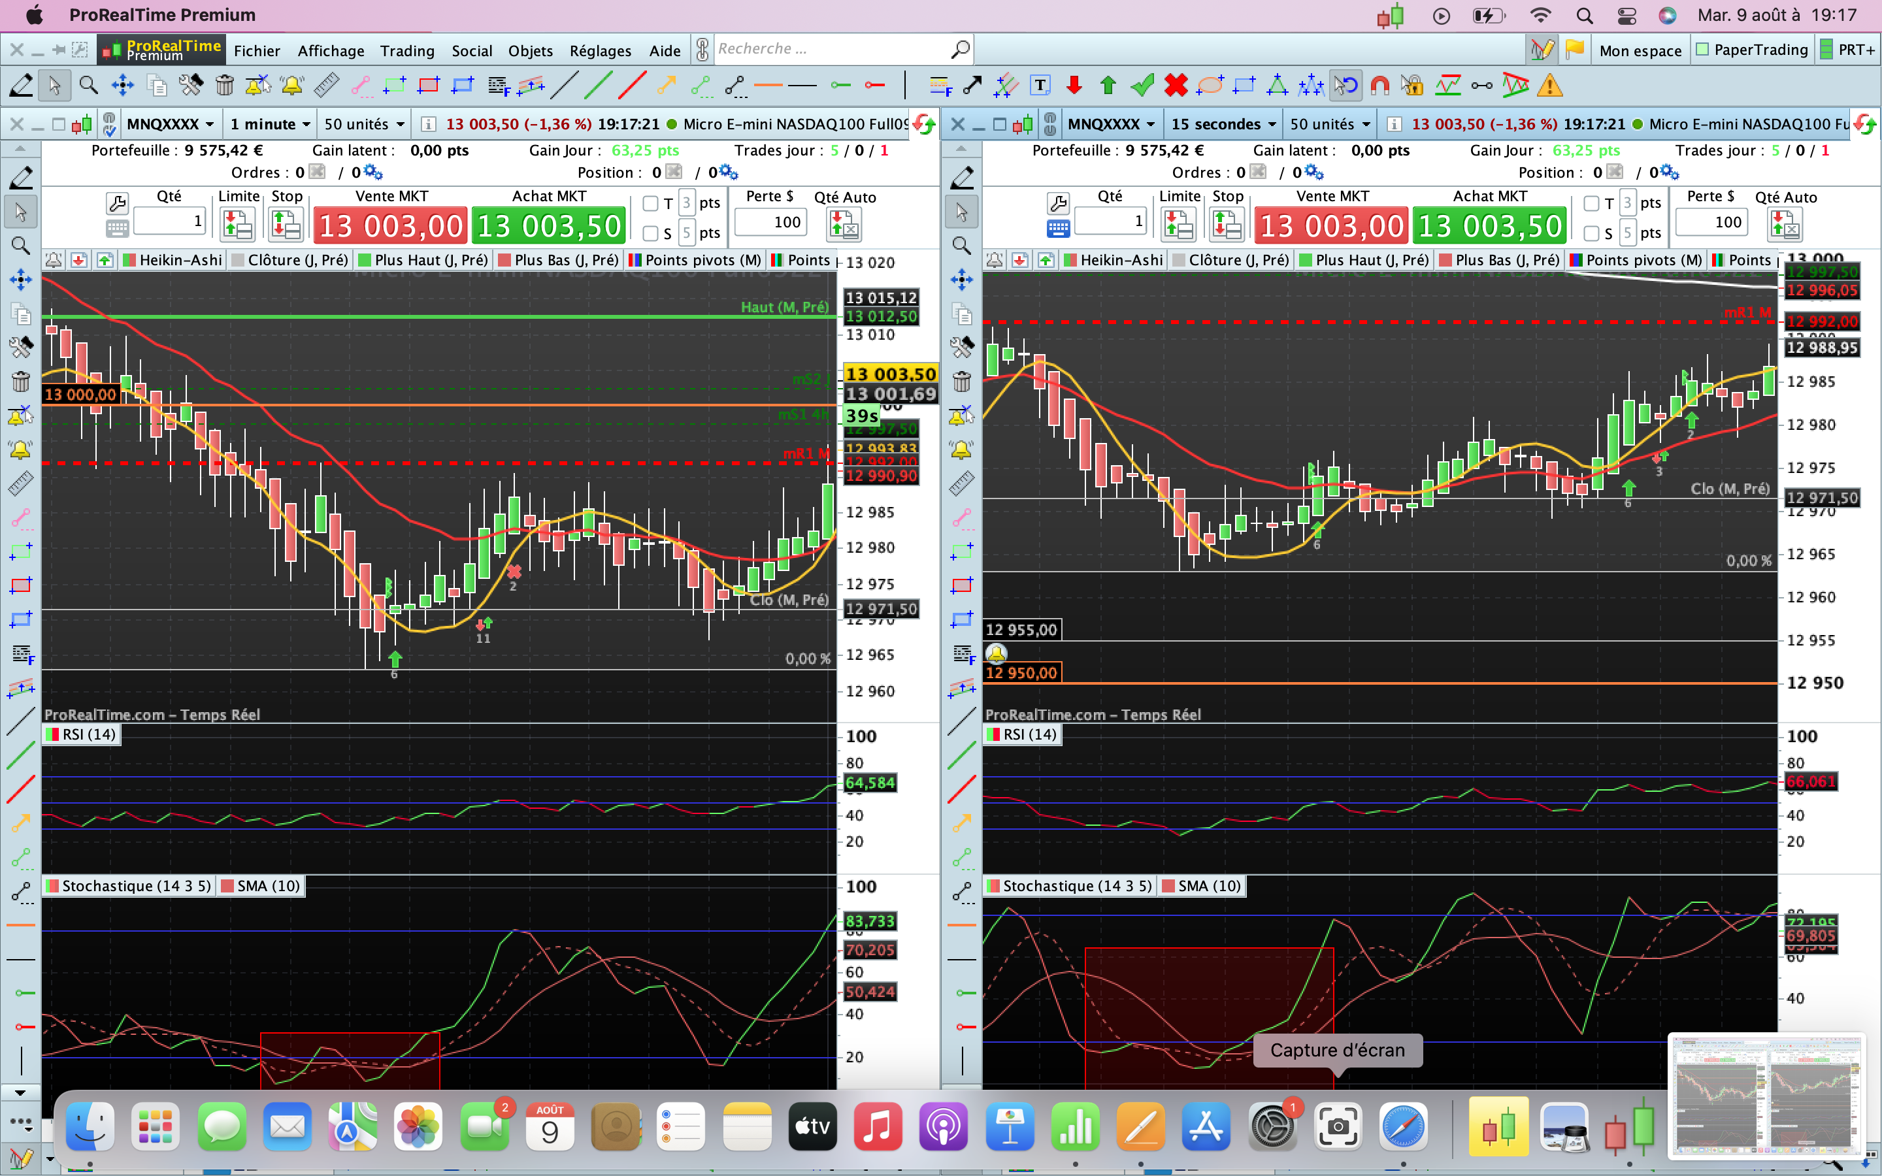Screen dimensions: 1882x1176
Task: Click the Heikin-Ashi color swatch in left chart
Action: (130, 261)
